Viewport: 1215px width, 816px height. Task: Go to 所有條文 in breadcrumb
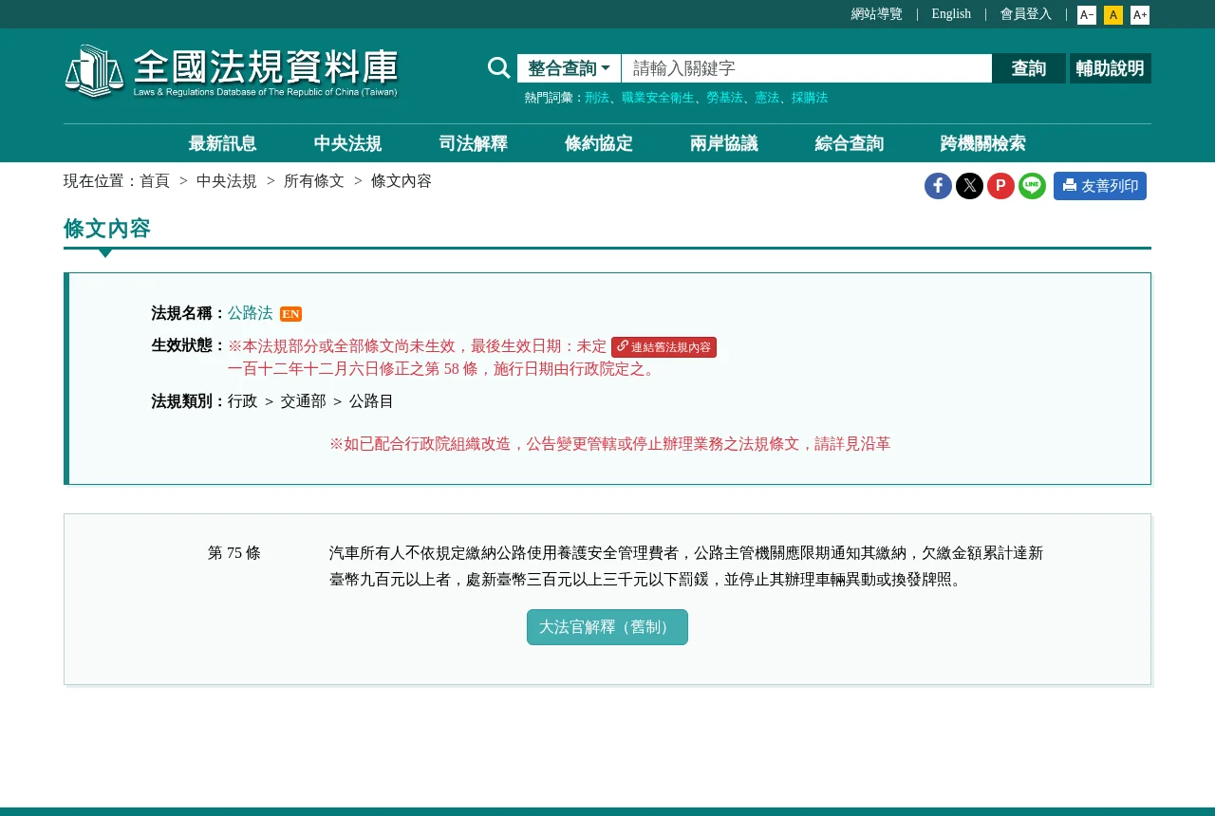tap(314, 181)
